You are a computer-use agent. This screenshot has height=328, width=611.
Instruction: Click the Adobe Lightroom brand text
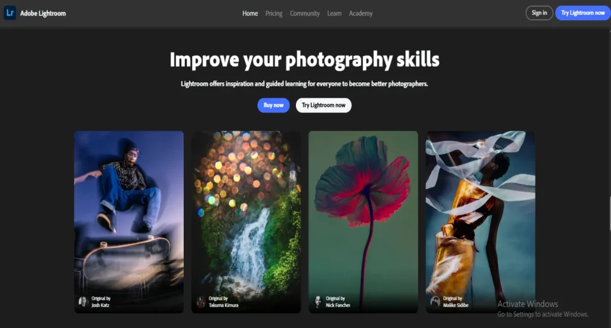point(43,13)
